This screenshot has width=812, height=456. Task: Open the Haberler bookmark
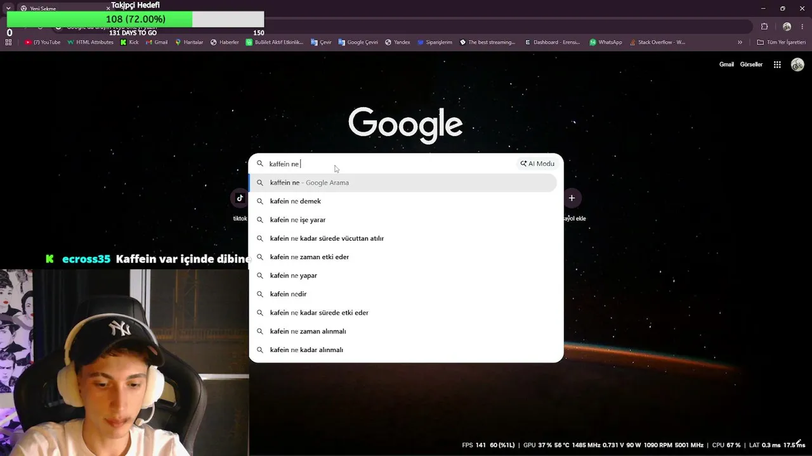(x=225, y=42)
